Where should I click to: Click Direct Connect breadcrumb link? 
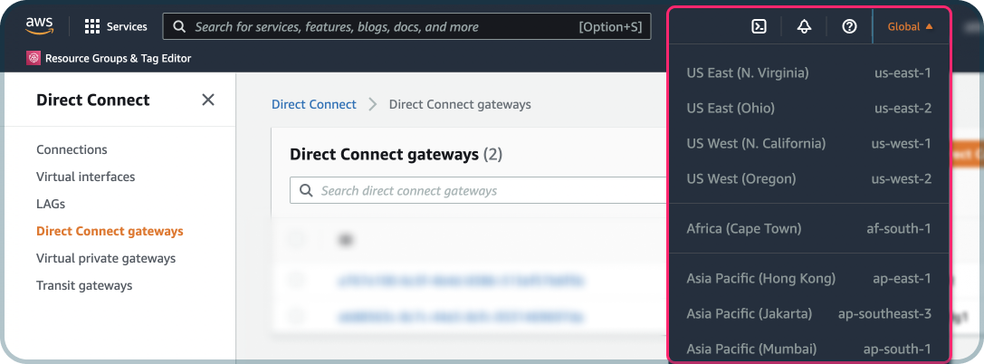(x=314, y=104)
